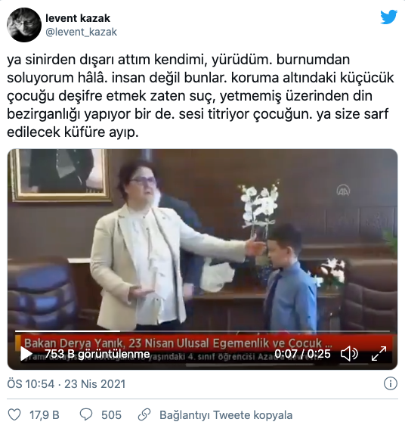Click the 505 replies count
The image size is (405, 425).
click(111, 415)
